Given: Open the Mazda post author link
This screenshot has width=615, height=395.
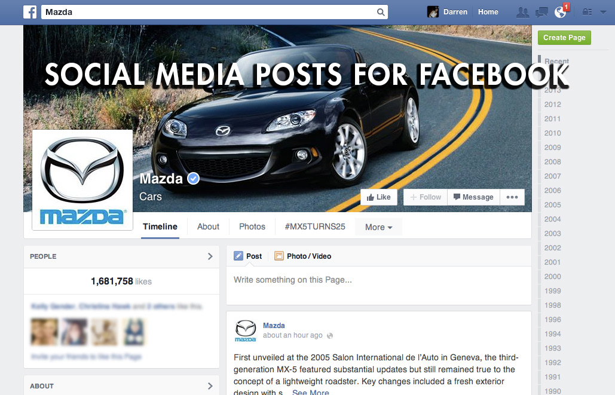Looking at the screenshot, I should [x=274, y=326].
